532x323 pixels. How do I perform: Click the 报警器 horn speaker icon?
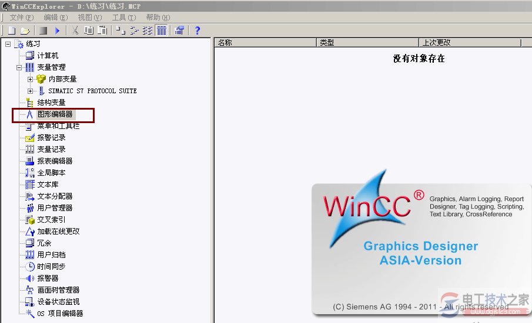tap(30, 278)
